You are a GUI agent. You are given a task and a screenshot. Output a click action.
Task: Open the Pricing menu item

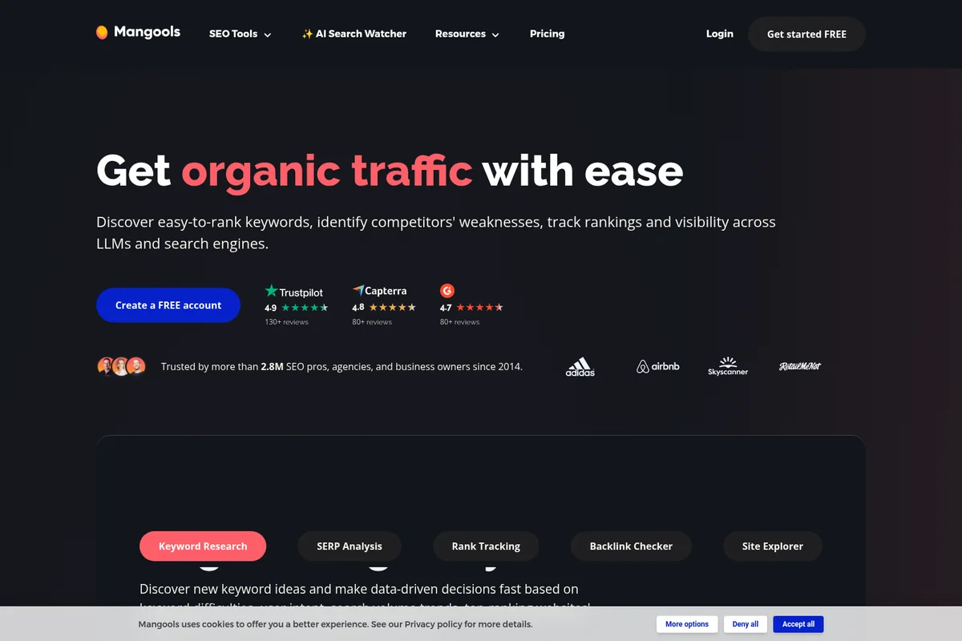(x=547, y=34)
